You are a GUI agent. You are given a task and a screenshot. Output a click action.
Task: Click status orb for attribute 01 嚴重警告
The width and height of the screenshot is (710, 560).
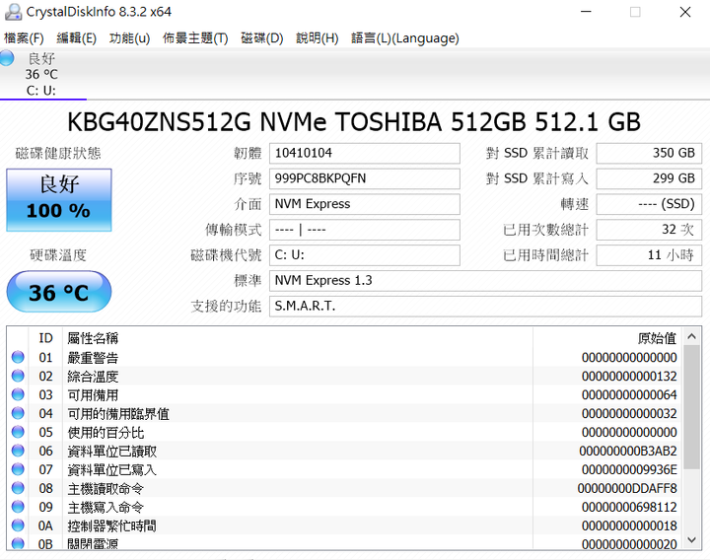point(18,357)
